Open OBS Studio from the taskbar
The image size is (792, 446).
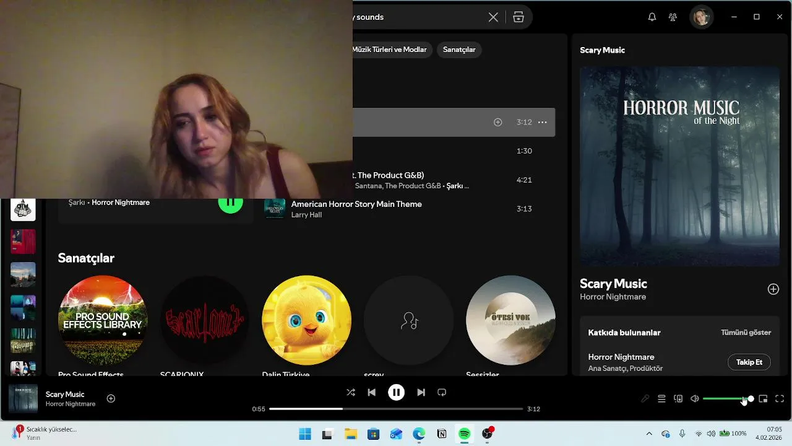pyautogui.click(x=488, y=434)
